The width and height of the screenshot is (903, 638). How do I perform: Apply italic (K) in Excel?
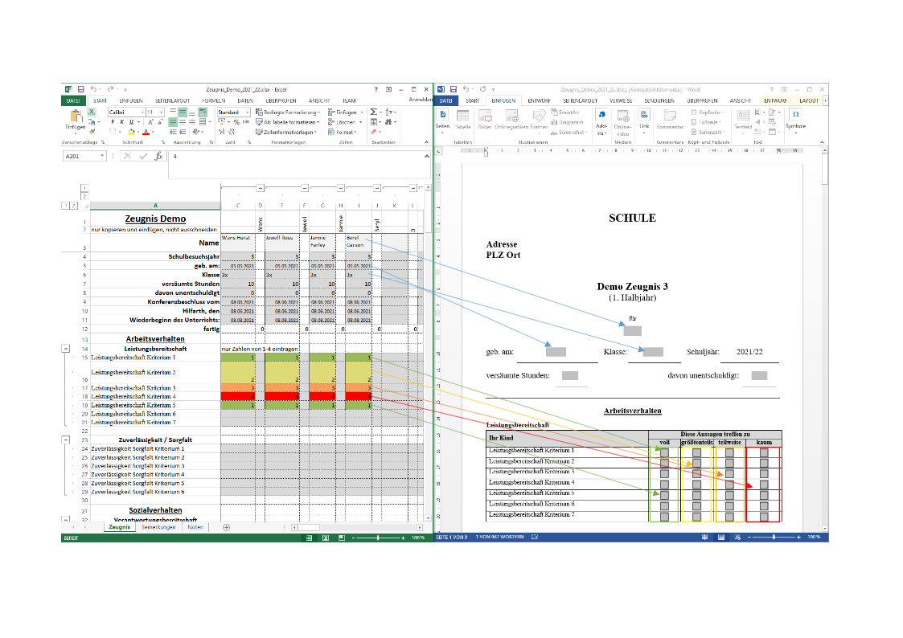[x=121, y=122]
